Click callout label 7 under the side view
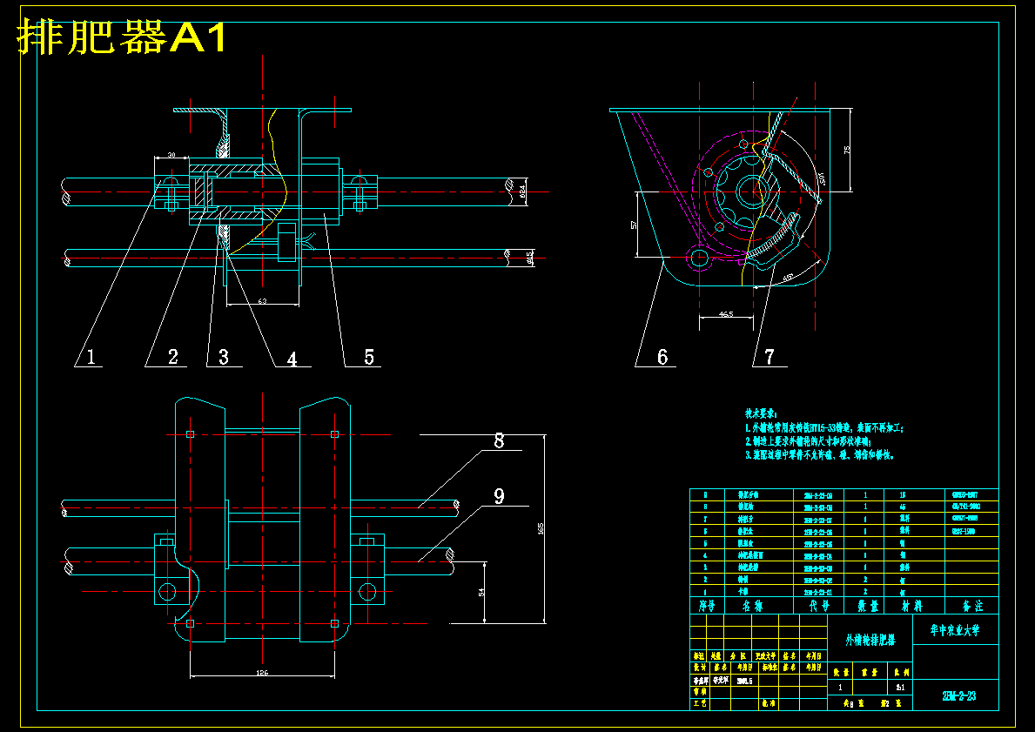The height and width of the screenshot is (732, 1035). (769, 357)
